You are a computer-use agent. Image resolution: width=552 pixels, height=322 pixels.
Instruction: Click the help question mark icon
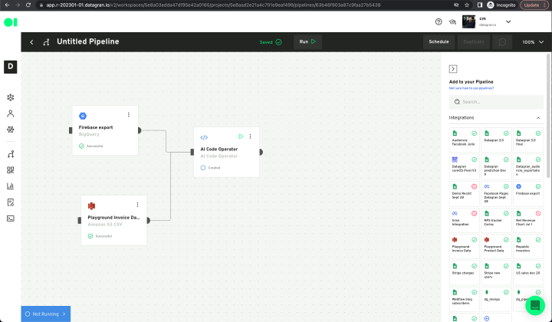pos(439,22)
